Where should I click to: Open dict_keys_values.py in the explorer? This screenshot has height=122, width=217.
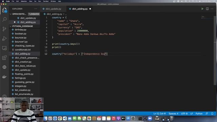click(25, 66)
